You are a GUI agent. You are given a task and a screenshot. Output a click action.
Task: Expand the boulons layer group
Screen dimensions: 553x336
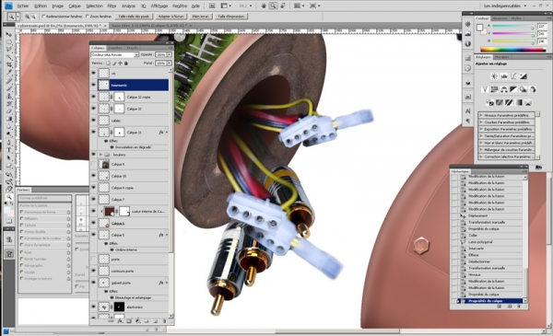(x=100, y=155)
